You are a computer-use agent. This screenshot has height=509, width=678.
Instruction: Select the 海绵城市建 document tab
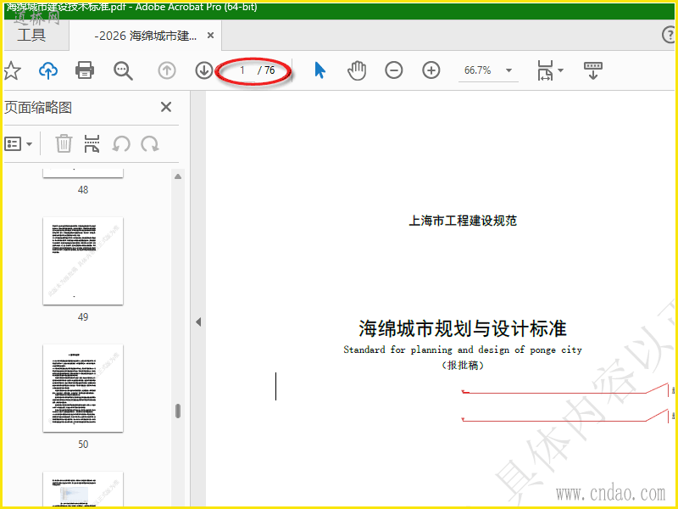pos(145,36)
